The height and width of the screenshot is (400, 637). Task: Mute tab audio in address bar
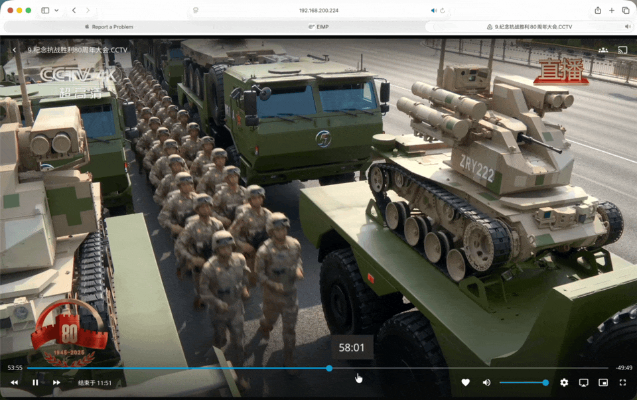pyautogui.click(x=434, y=11)
